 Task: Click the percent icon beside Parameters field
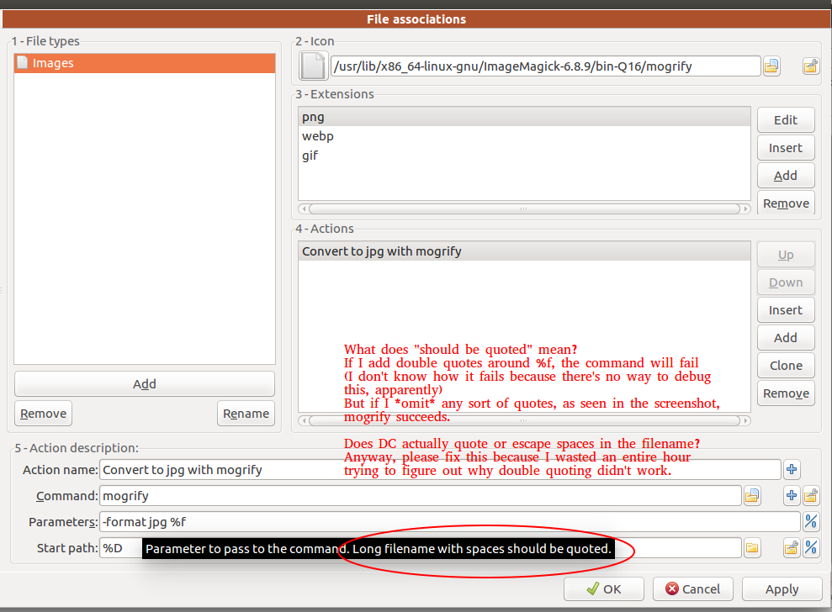(x=810, y=522)
